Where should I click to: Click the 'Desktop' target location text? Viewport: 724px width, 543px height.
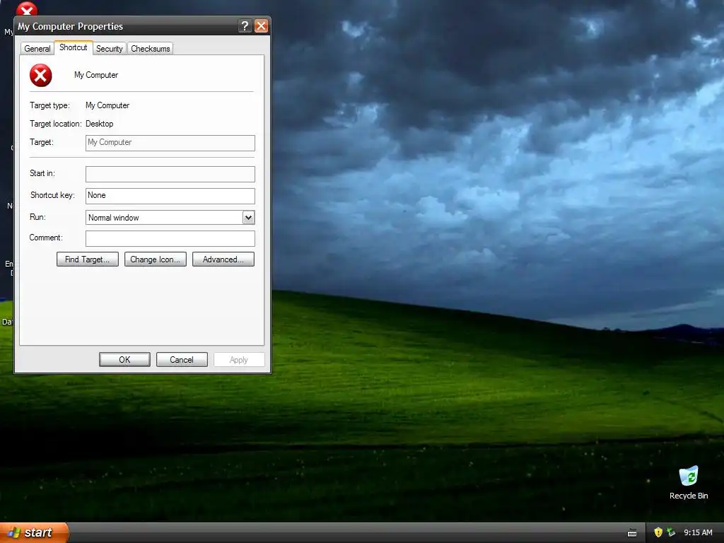99,124
